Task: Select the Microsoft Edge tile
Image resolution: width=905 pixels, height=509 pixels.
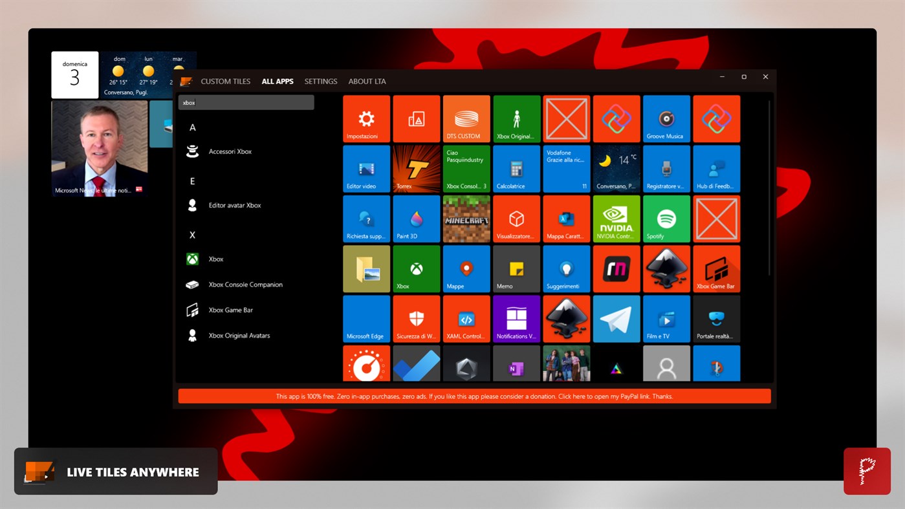Action: tap(366, 318)
